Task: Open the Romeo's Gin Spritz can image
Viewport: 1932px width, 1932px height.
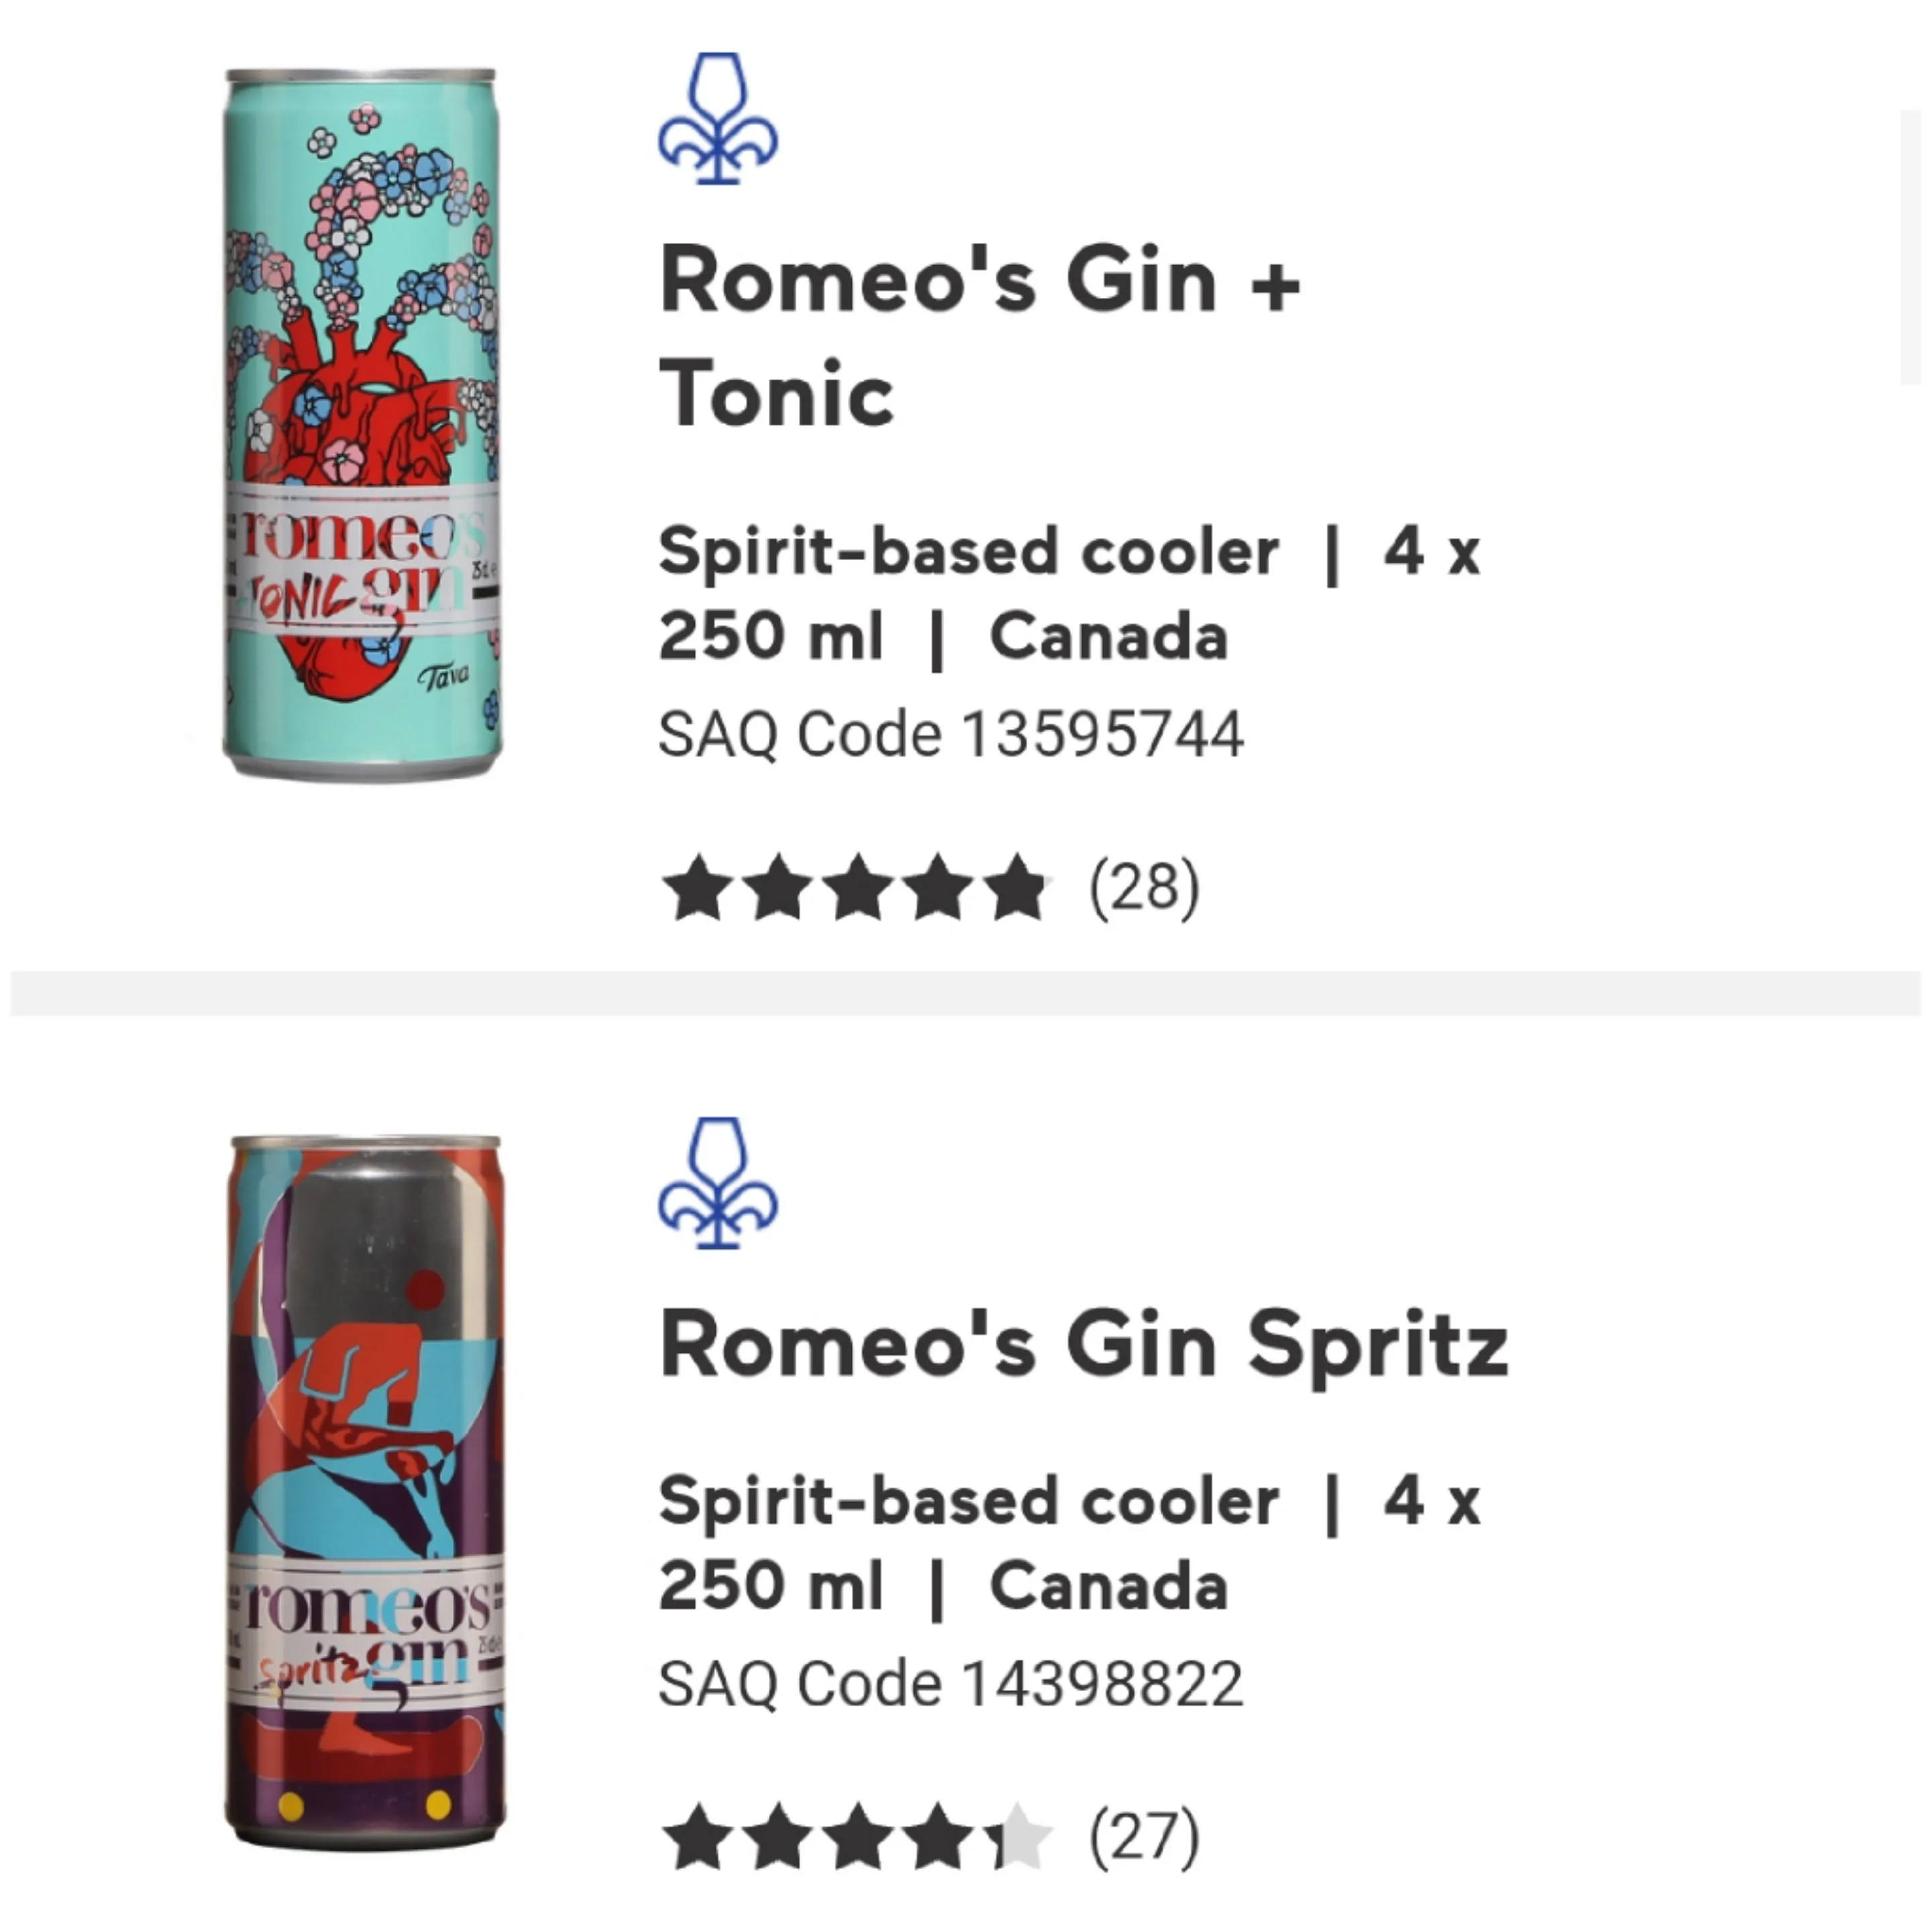Action: point(364,1490)
